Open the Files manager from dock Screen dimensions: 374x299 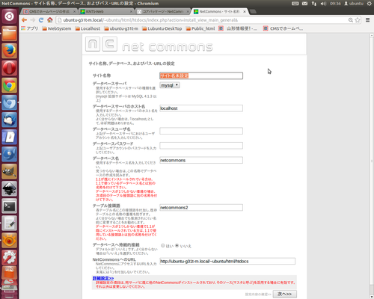coord(10,34)
